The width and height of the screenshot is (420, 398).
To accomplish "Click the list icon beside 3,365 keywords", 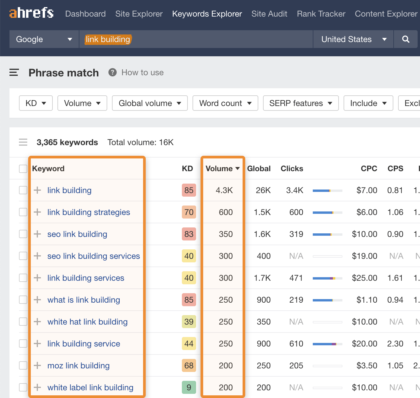I will pyautogui.click(x=23, y=142).
